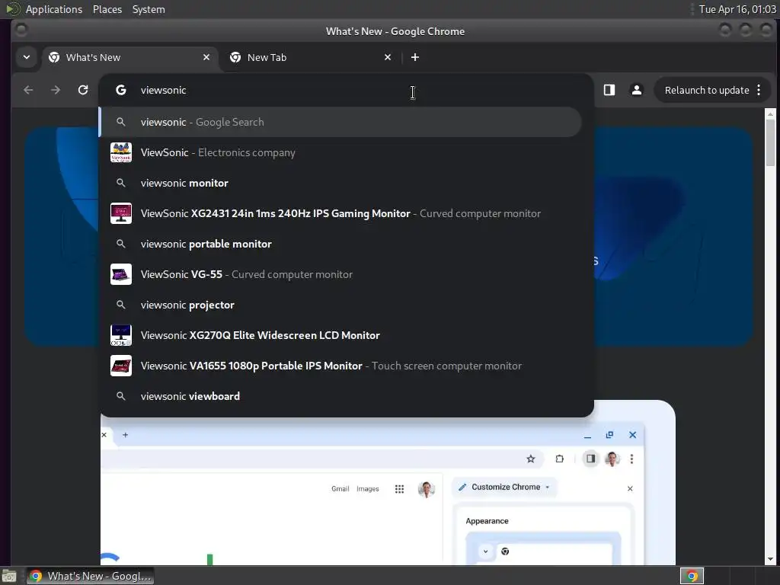The image size is (780, 585).
Task: Go back with the back arrow
Action: 28,90
